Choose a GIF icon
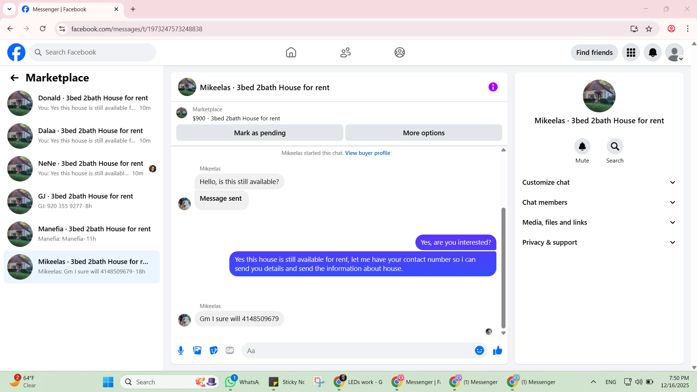 (230, 351)
